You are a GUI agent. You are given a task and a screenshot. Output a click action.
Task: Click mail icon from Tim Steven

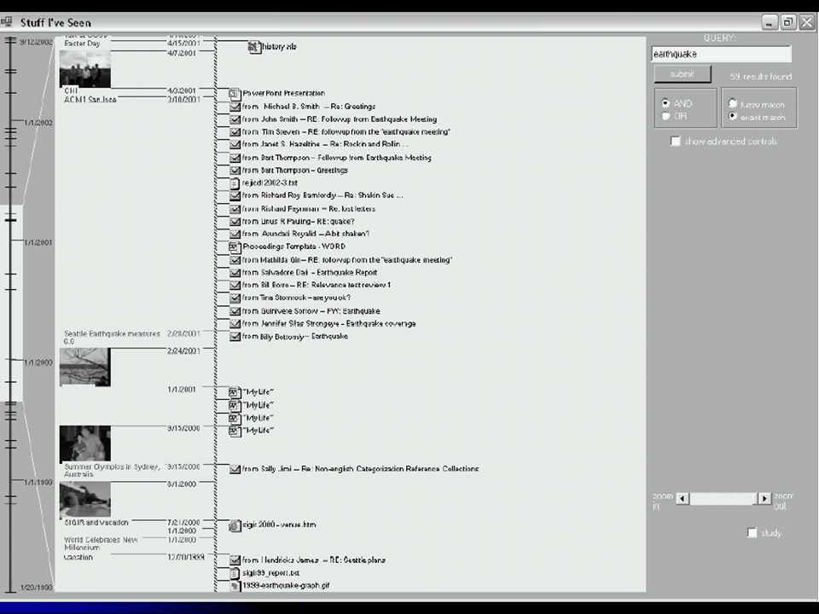click(235, 132)
